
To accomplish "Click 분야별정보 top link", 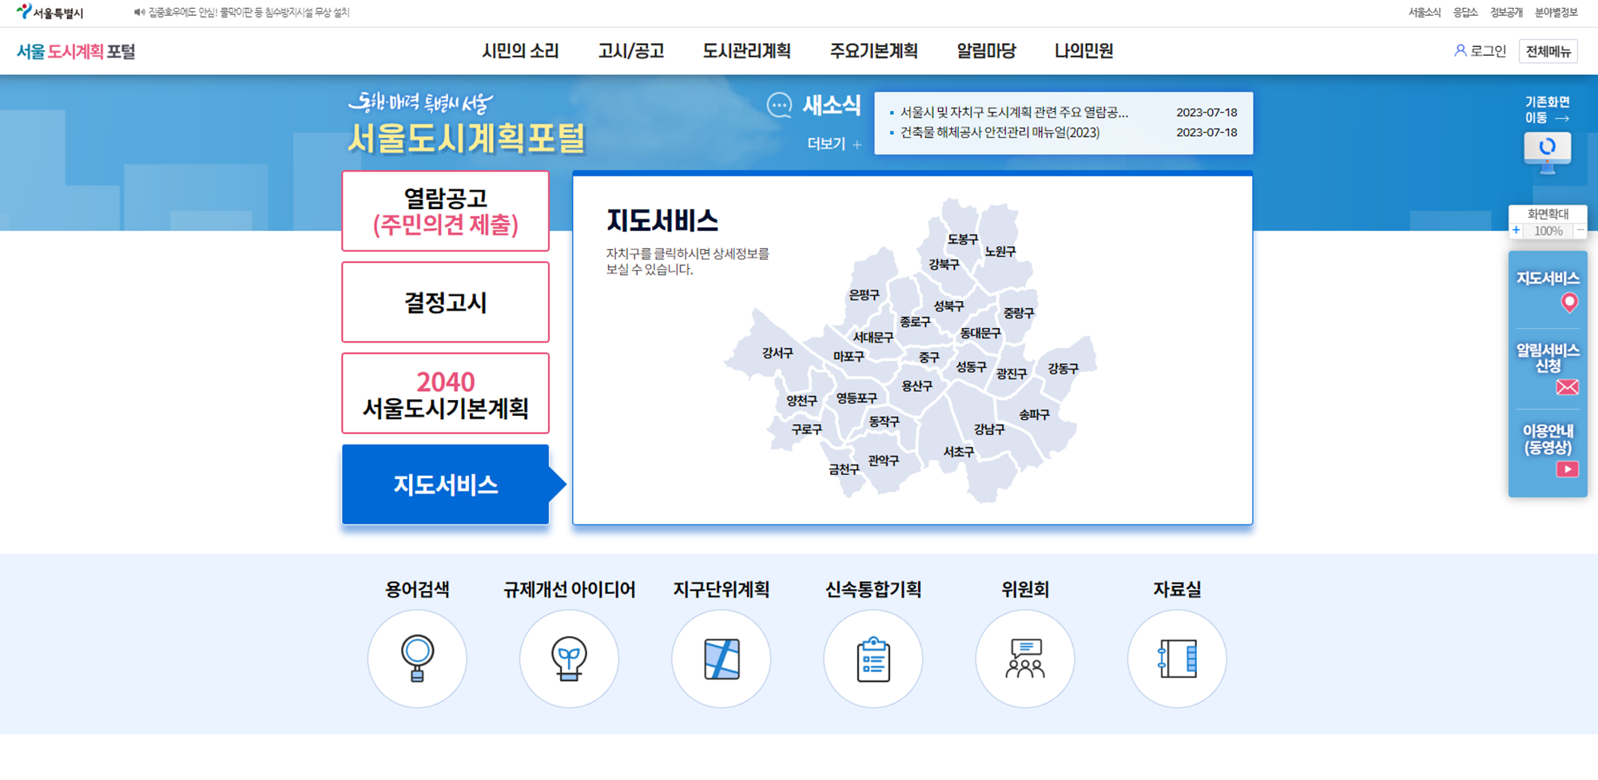I will click(x=1556, y=12).
